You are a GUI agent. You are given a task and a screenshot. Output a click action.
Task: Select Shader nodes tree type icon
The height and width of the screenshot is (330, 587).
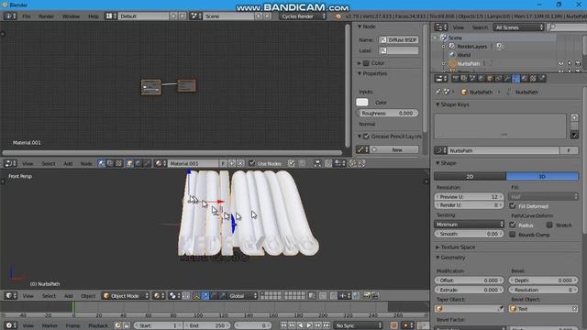pos(102,163)
